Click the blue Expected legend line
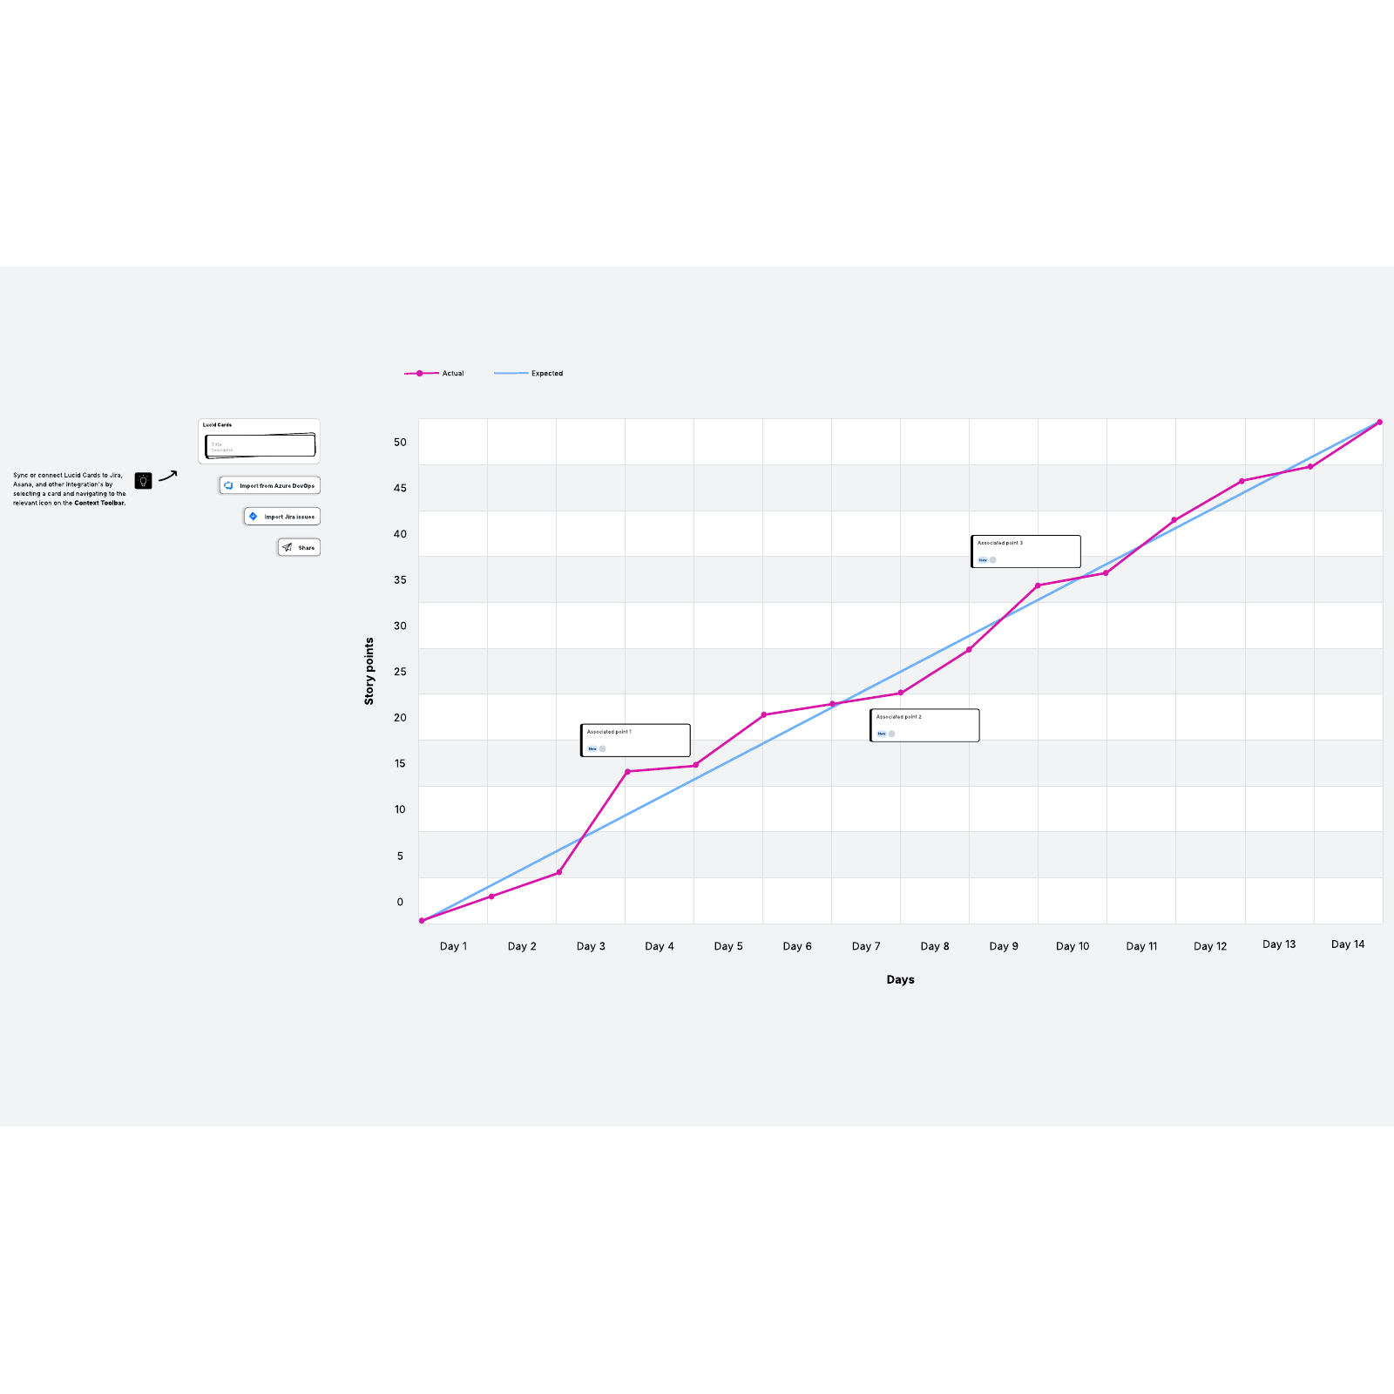Image resolution: width=1394 pixels, height=1394 pixels. point(511,373)
